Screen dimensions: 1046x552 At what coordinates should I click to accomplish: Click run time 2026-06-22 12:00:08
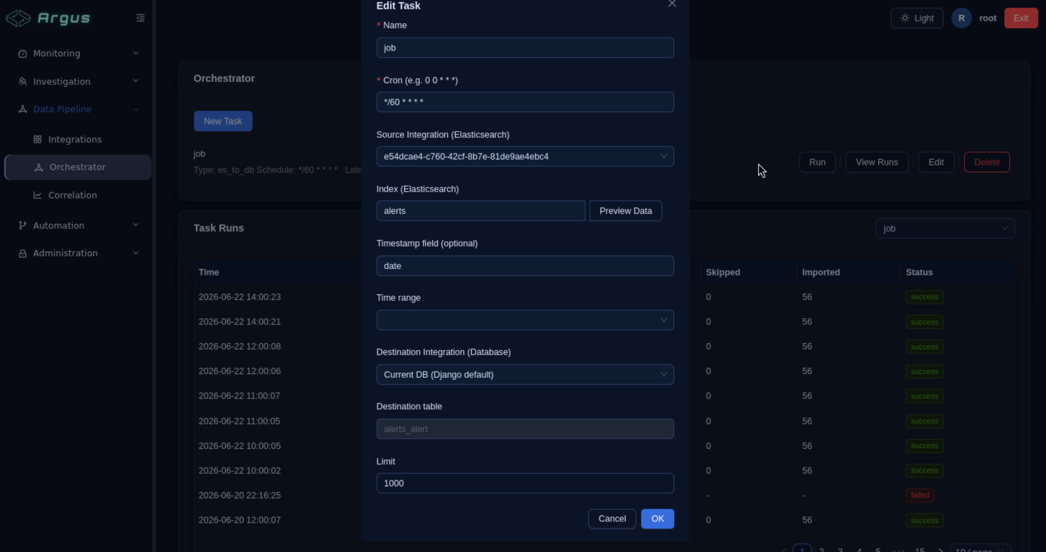point(239,347)
